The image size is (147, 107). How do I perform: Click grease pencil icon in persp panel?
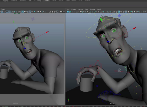[90, 12]
